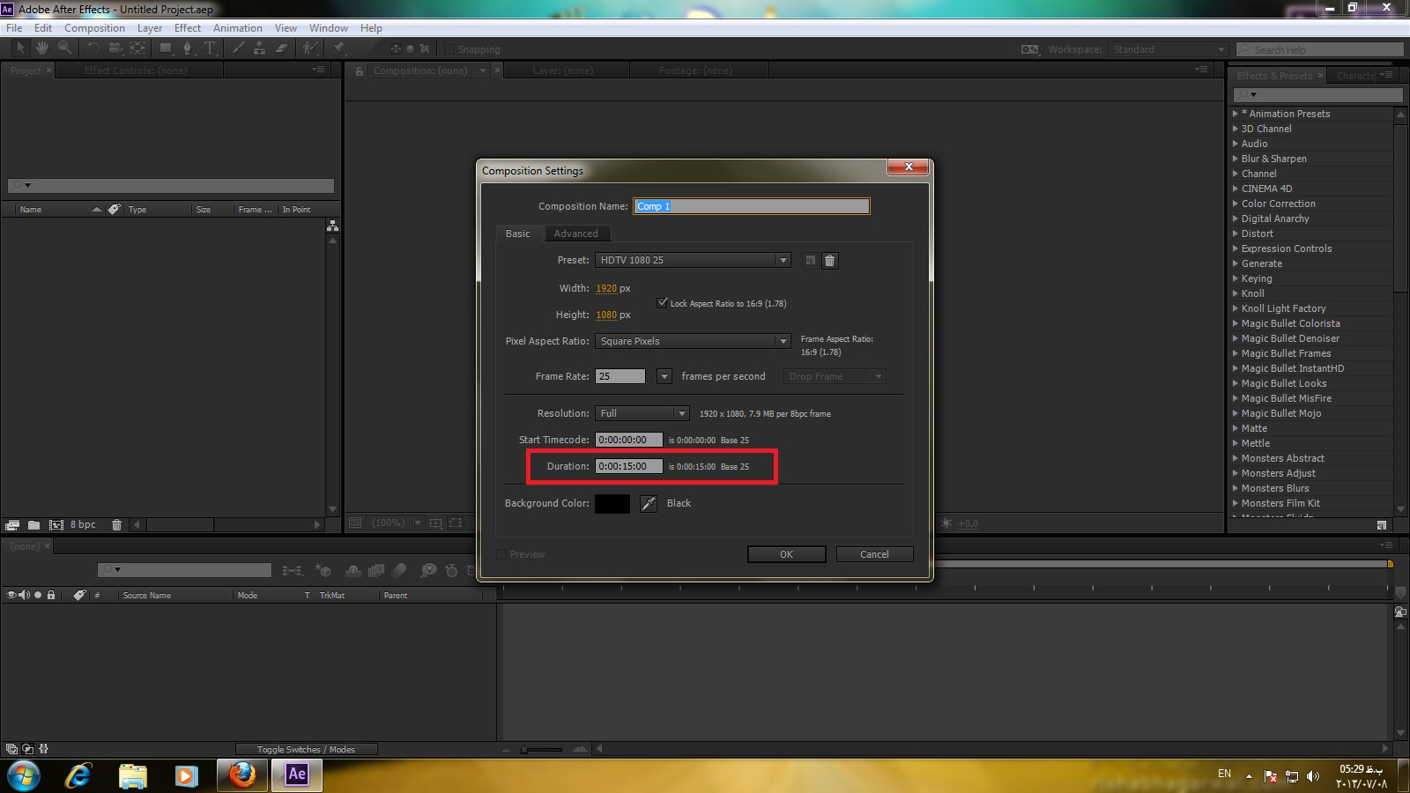Screen dimensions: 1410x793
Task: Select the Unified Camera tool
Action: pos(115,48)
